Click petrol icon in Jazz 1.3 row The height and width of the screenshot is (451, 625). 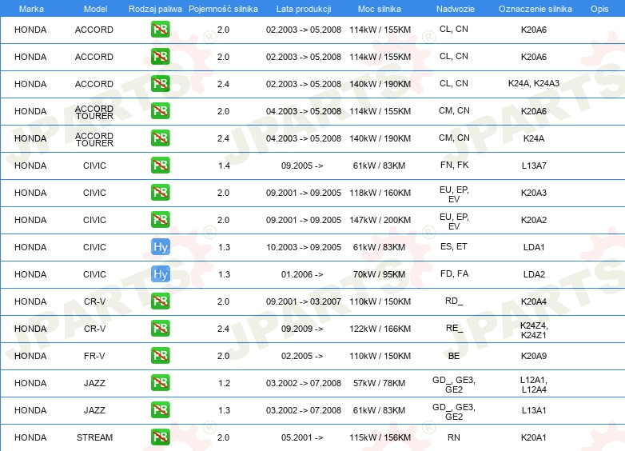tap(160, 410)
